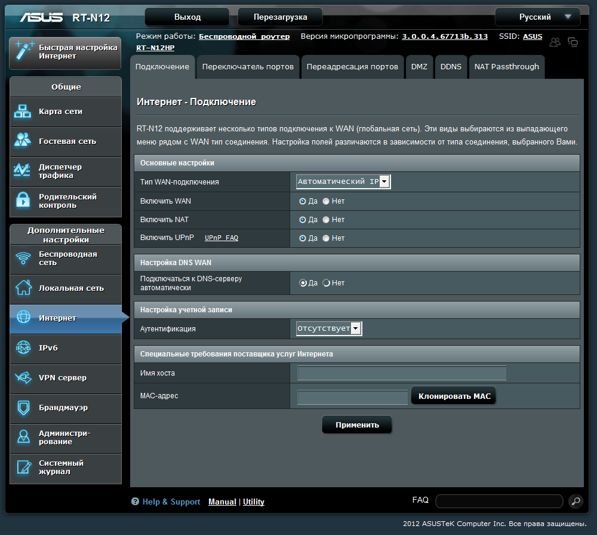Click the Guest Network people icon

[x=23, y=140]
